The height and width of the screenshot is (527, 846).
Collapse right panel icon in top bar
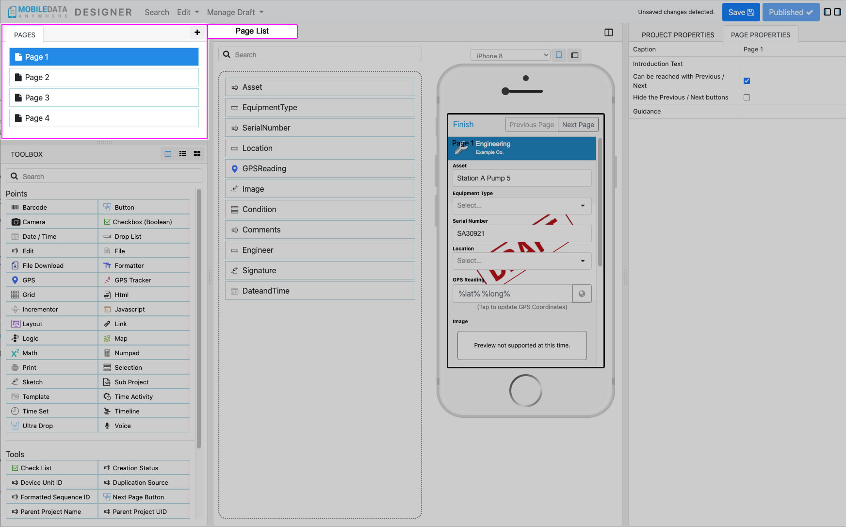(837, 12)
